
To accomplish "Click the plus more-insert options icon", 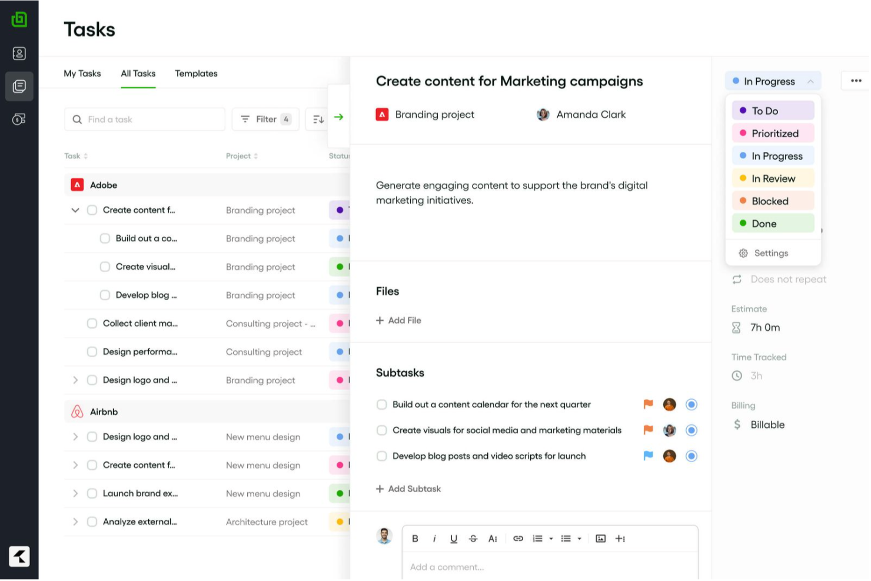I will [620, 539].
